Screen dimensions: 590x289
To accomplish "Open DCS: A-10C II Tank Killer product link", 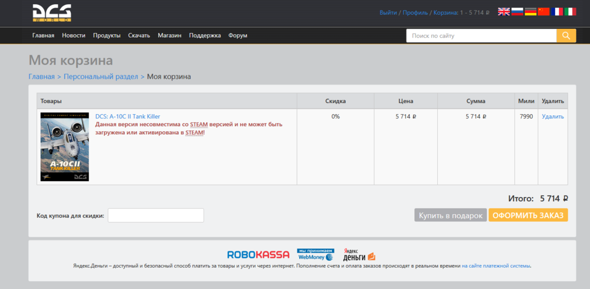I will 127,117.
